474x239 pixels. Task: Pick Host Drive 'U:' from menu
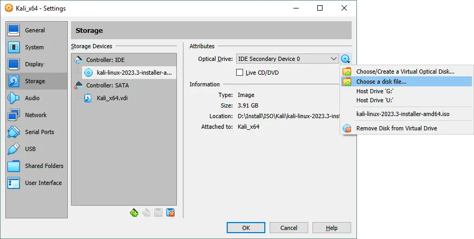point(374,100)
